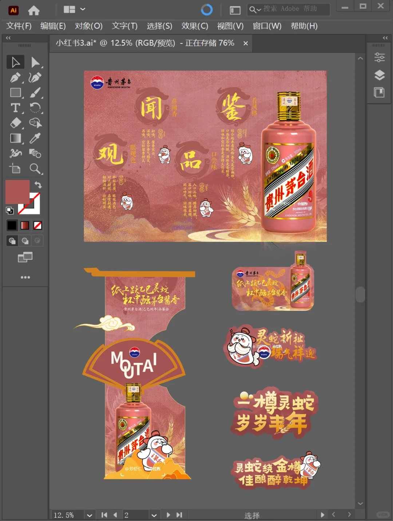This screenshot has height=521, width=393.
Task: Swap fill and stroke colors
Action: [x=38, y=185]
